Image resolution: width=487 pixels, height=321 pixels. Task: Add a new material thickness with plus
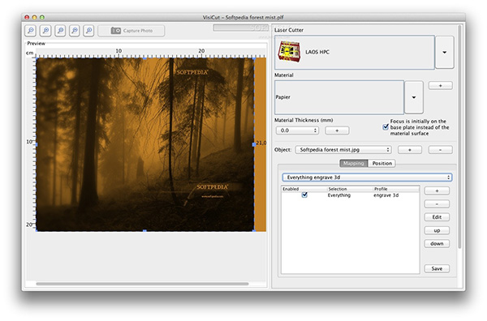(x=337, y=131)
